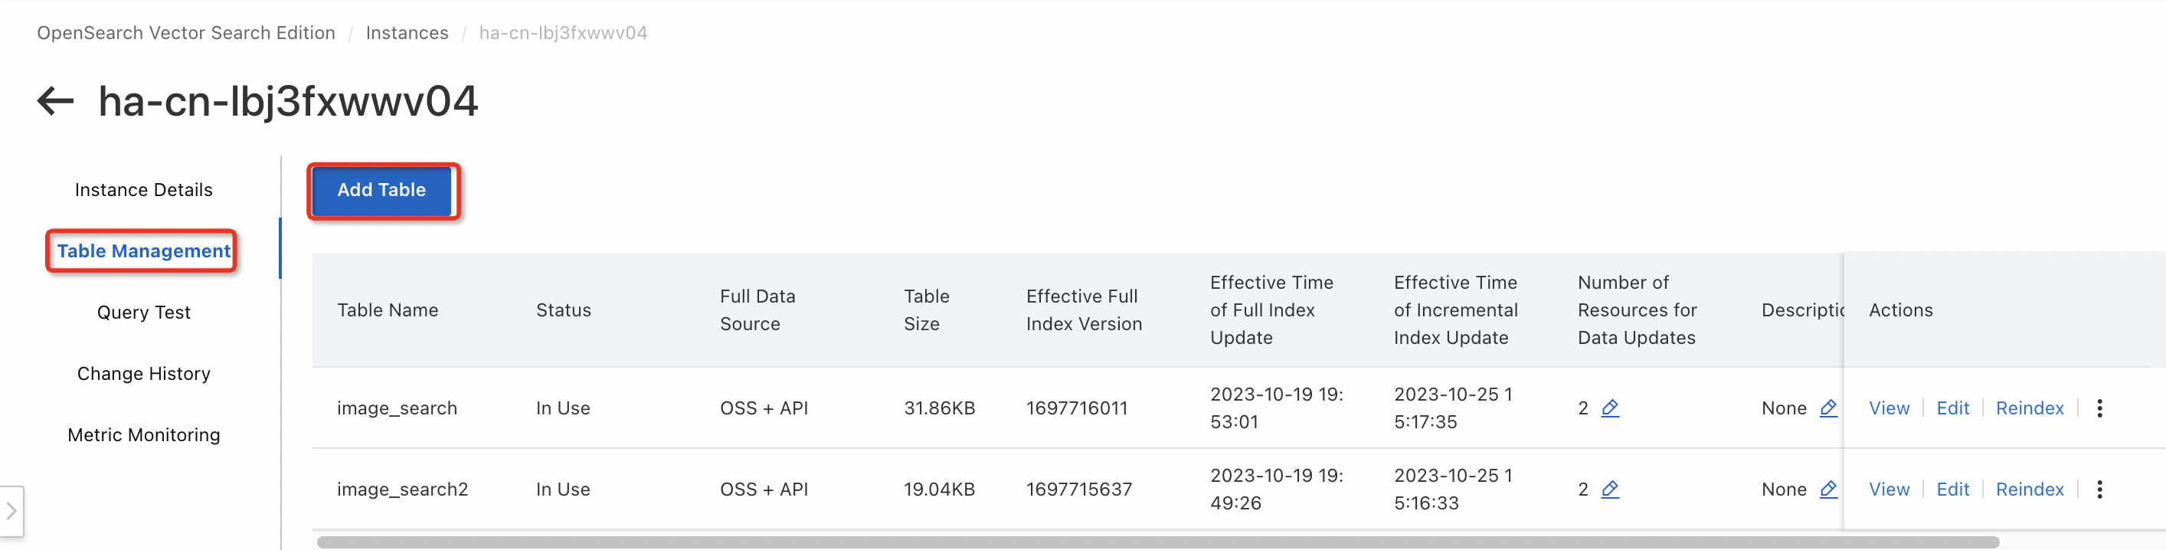Edit description pencil for image_search2 row
The width and height of the screenshot is (2166, 550).
tap(1827, 489)
